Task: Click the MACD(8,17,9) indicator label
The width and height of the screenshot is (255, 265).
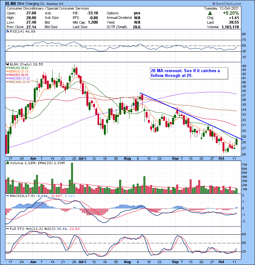Action: click(x=22, y=196)
